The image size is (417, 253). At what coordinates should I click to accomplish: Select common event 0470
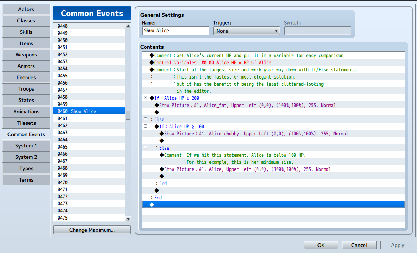(x=89, y=182)
